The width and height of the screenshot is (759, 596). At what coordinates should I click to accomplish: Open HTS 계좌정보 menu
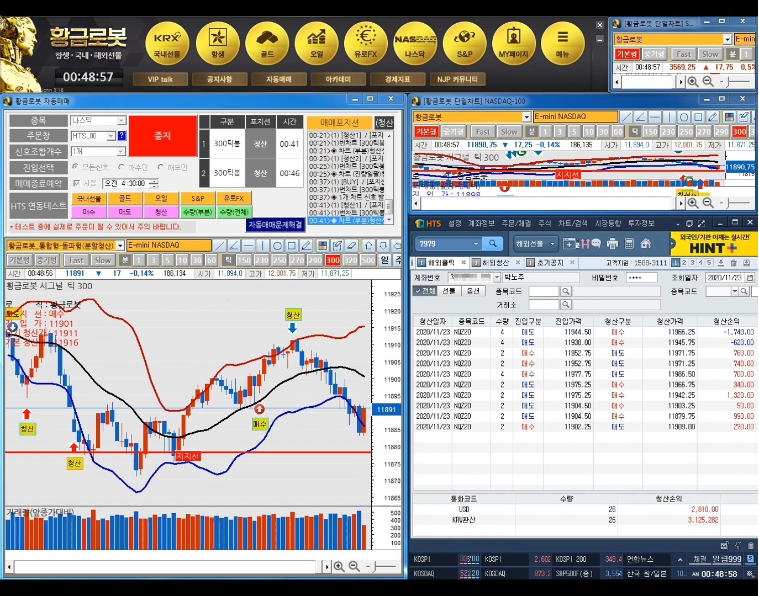click(481, 223)
